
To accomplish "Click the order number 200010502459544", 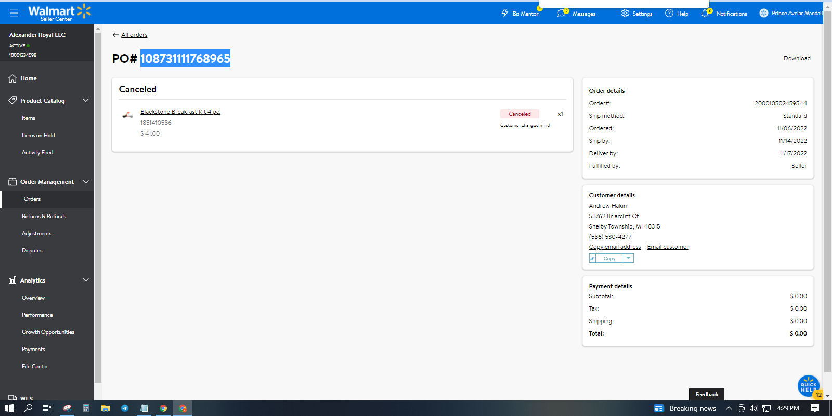I will (781, 104).
